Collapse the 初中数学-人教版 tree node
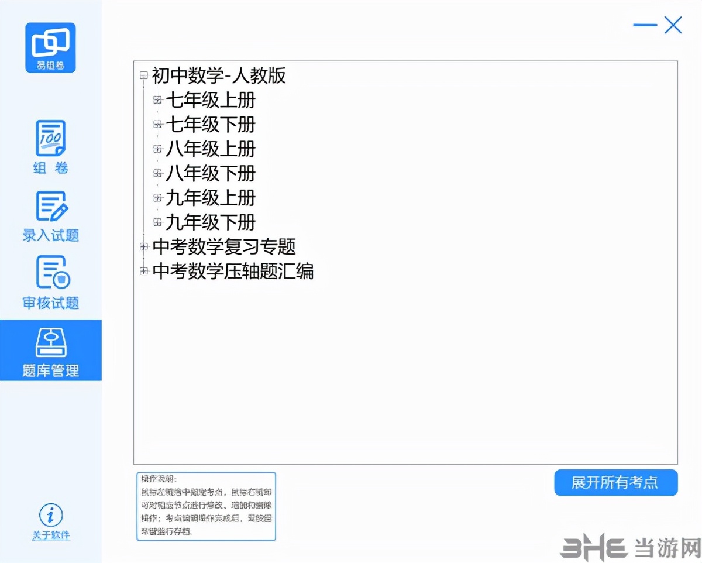The width and height of the screenshot is (702, 563). [143, 76]
